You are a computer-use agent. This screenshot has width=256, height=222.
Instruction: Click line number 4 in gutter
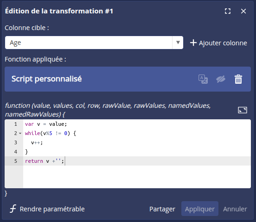click(15, 152)
